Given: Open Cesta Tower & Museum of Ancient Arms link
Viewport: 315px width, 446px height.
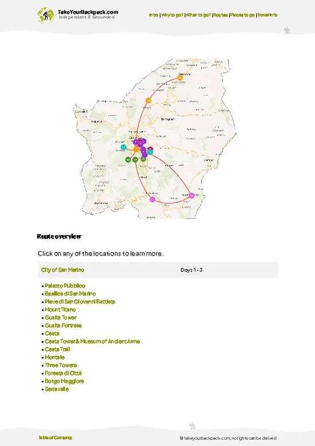Looking at the screenshot, I should tap(92, 341).
